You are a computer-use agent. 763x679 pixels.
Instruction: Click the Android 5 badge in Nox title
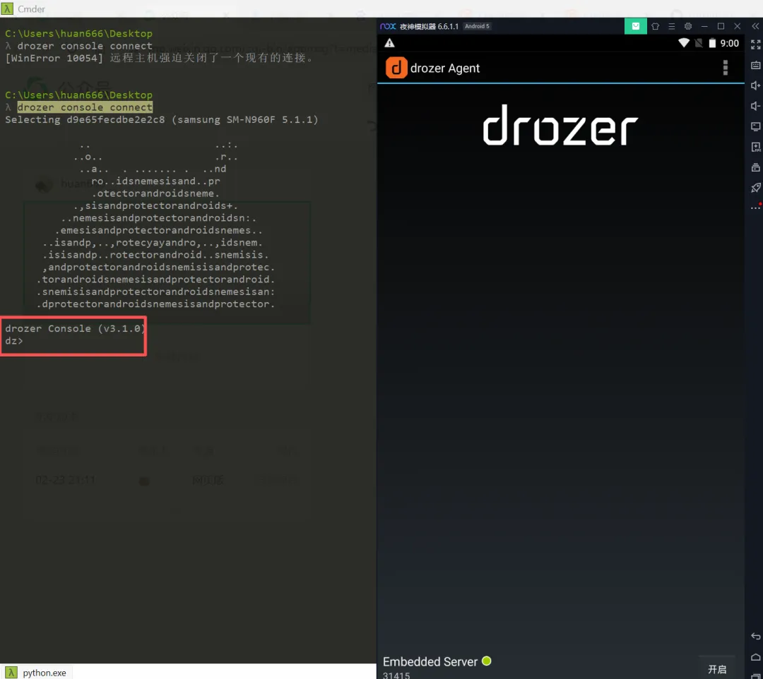point(477,26)
